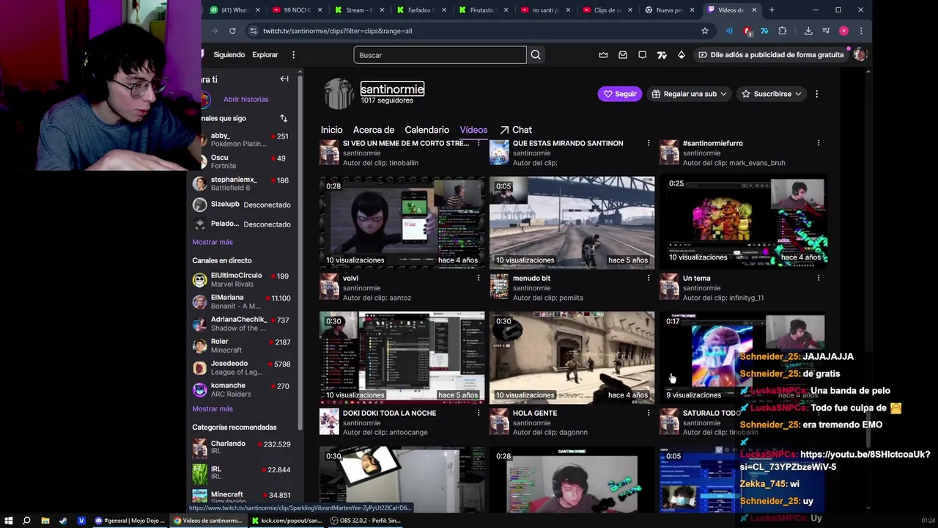Open options for the 'menudo bit' clip
This screenshot has height=528, width=938.
tap(649, 278)
